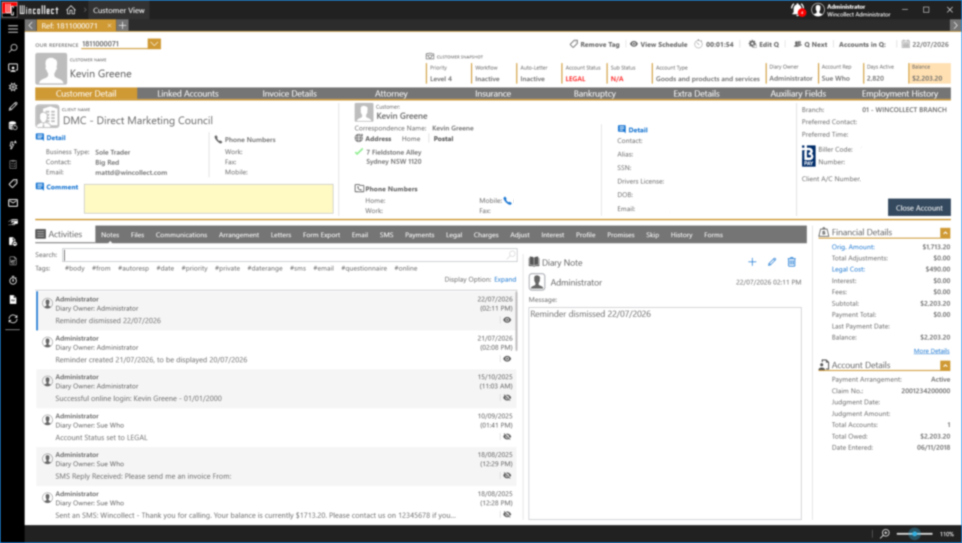Click the orange Balance $2,203.20 field
This screenshot has width=962, height=543.
click(x=929, y=73)
